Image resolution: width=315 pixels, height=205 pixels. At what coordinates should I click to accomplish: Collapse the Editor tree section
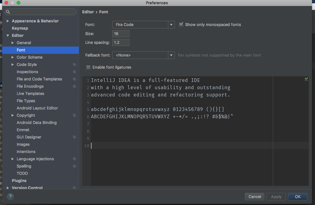point(8,35)
